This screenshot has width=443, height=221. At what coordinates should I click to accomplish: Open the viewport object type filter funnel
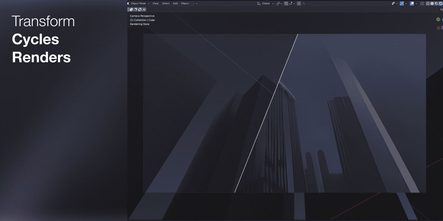393,3
